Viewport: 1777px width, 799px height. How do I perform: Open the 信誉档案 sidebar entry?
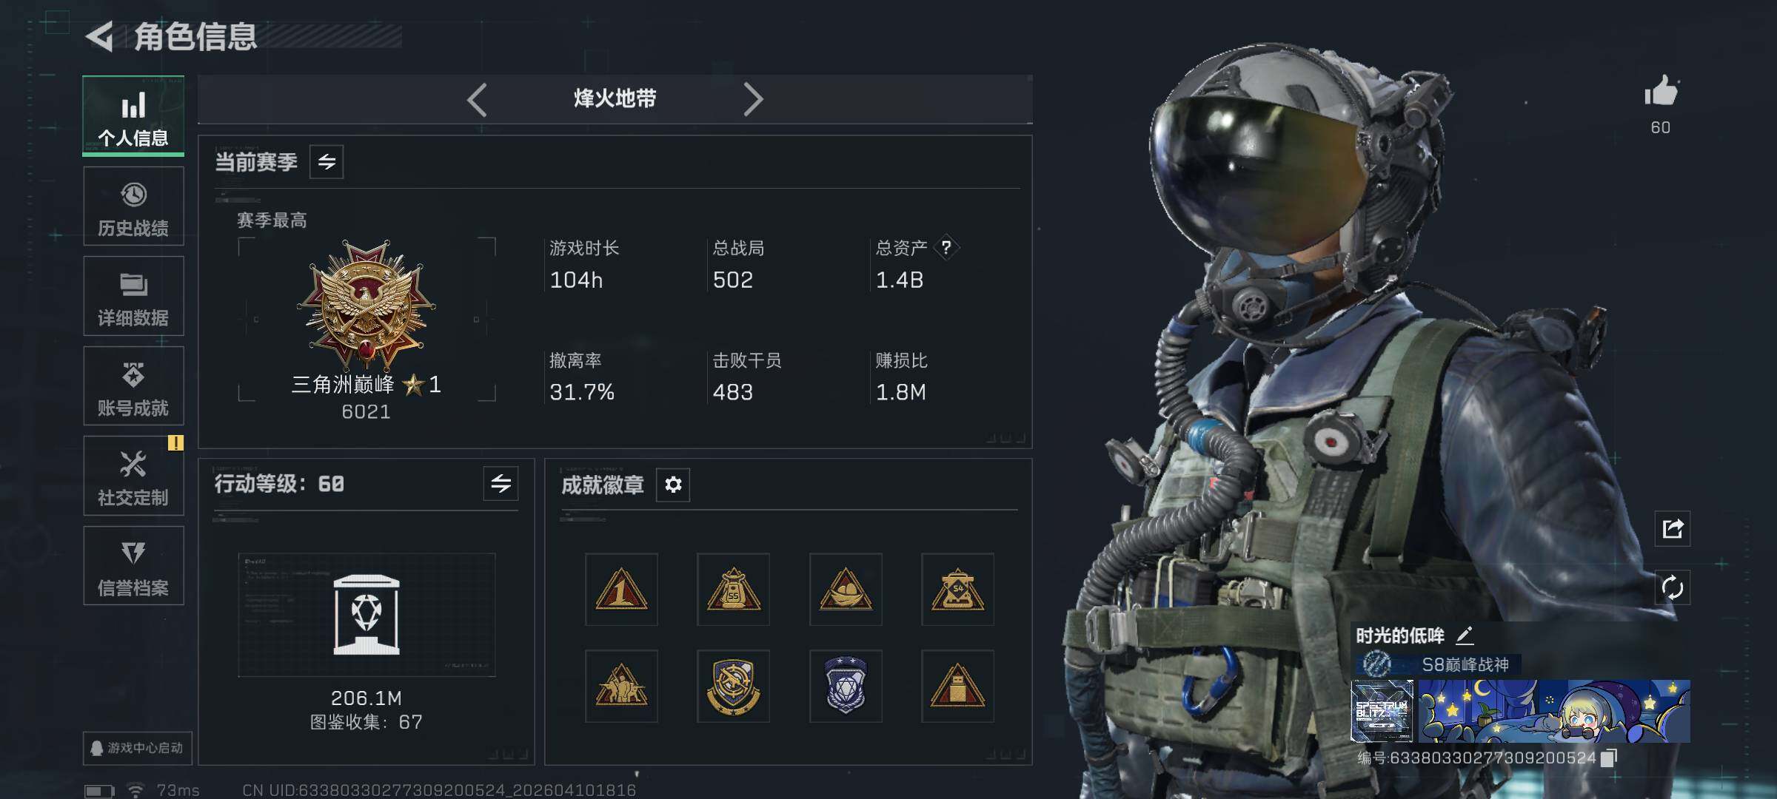[x=133, y=566]
